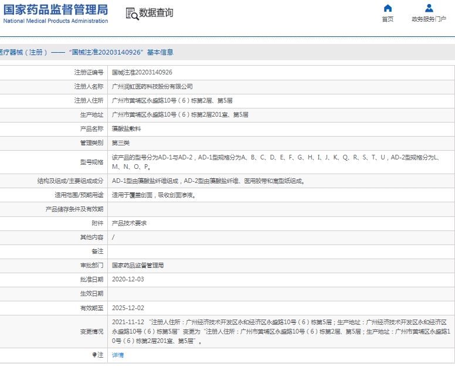This screenshot has height=367, width=455.
Task: Click 审批部门 value 国家药品监督管理局
Action: pyautogui.click(x=138, y=266)
